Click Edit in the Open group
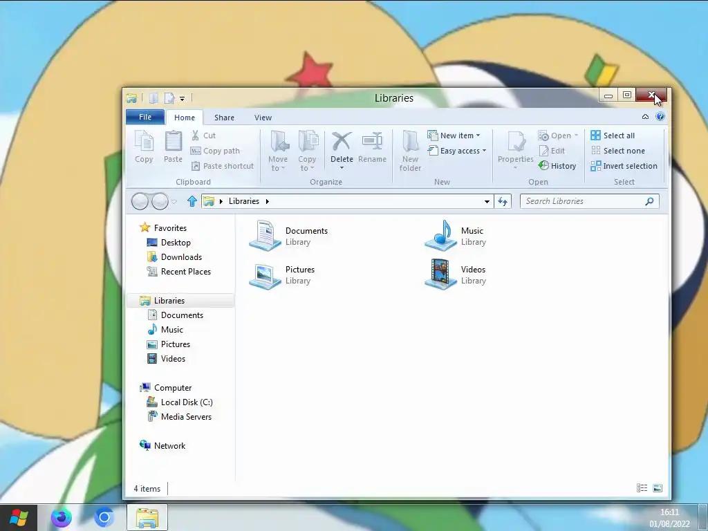The width and height of the screenshot is (708, 531). pos(552,151)
